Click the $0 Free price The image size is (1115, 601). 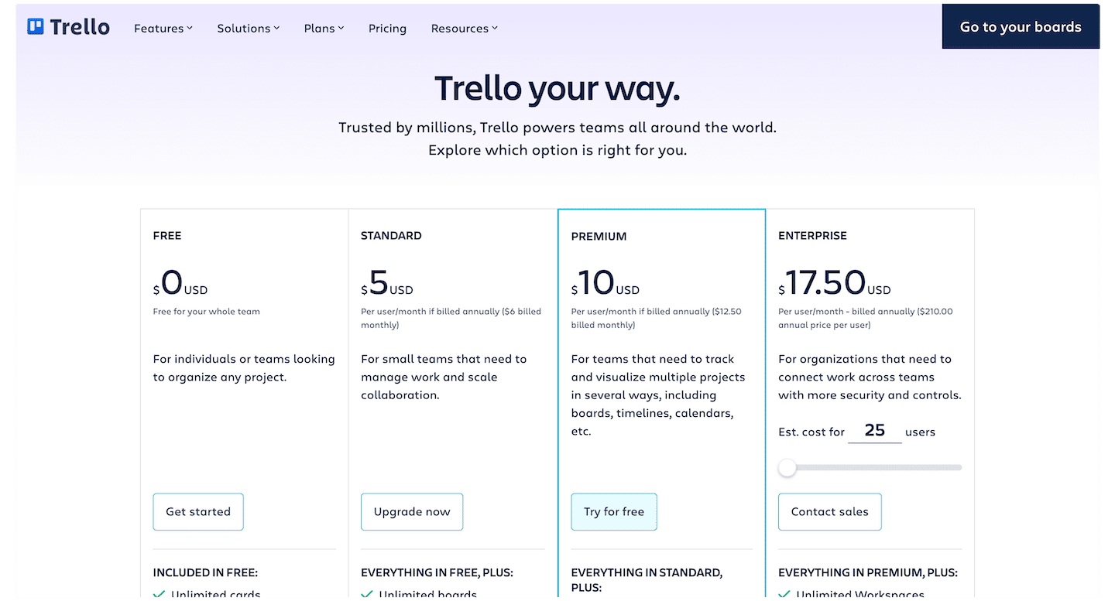[x=180, y=283]
